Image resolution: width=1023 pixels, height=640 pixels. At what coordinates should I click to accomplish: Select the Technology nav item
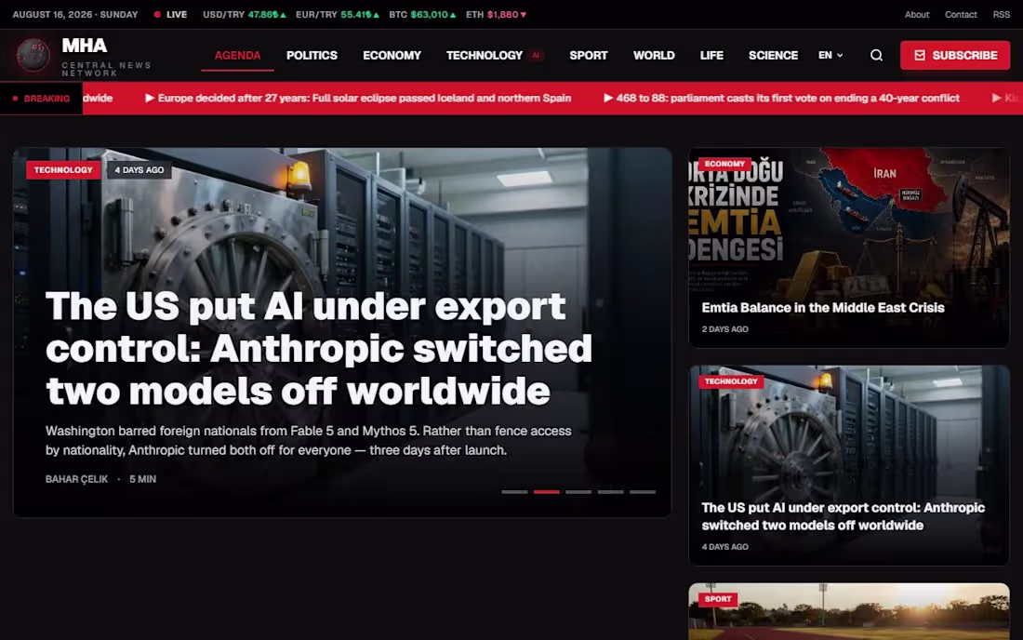point(485,56)
